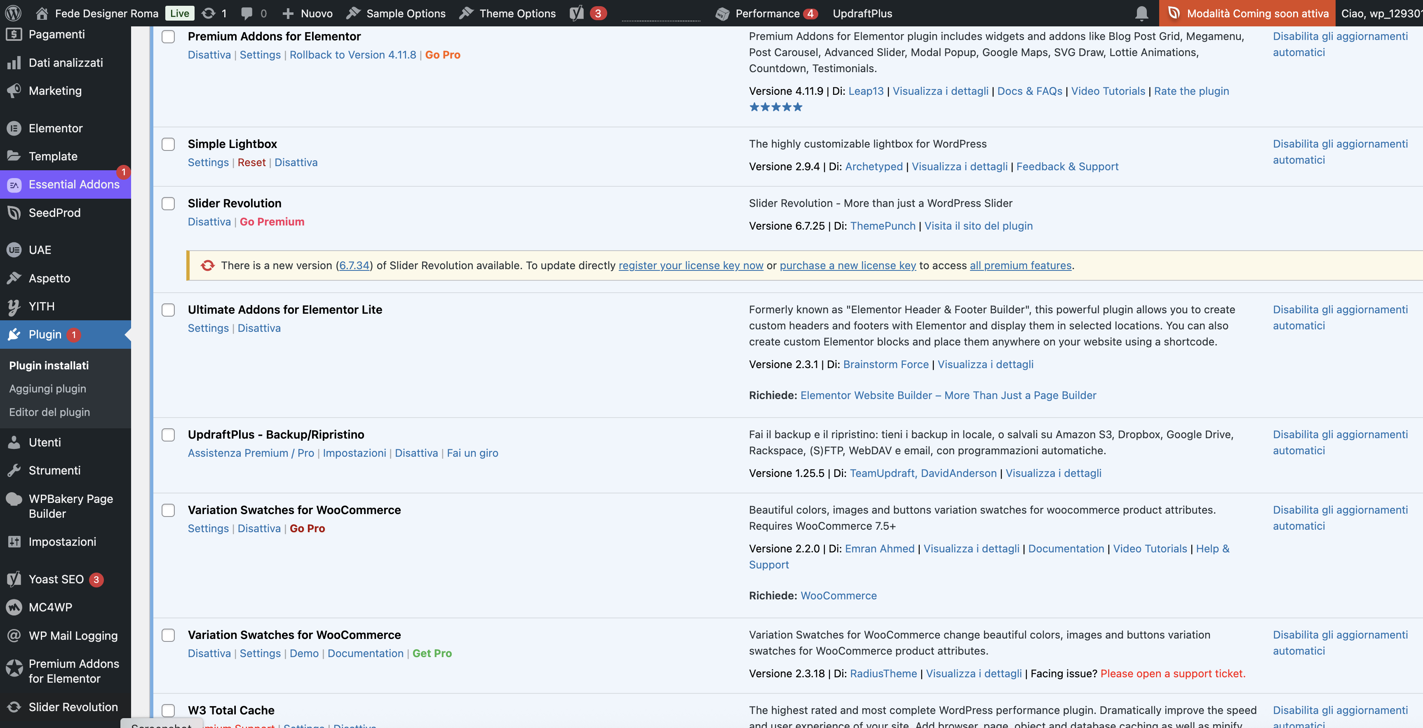Click Reset under Simple Lightbox

tap(251, 162)
